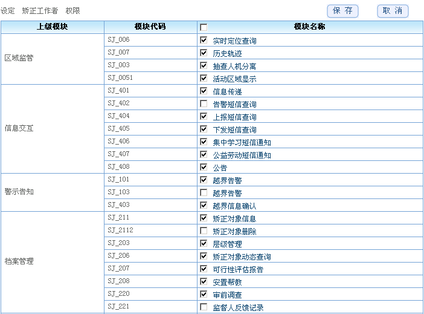Image resolution: width=424 pixels, height=314 pixels.
Task: Uncheck the 信息传递 checkbox
Action: (204, 91)
